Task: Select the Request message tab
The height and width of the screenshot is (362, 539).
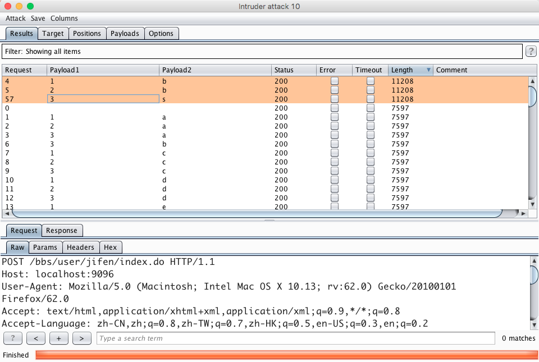Action: click(24, 231)
